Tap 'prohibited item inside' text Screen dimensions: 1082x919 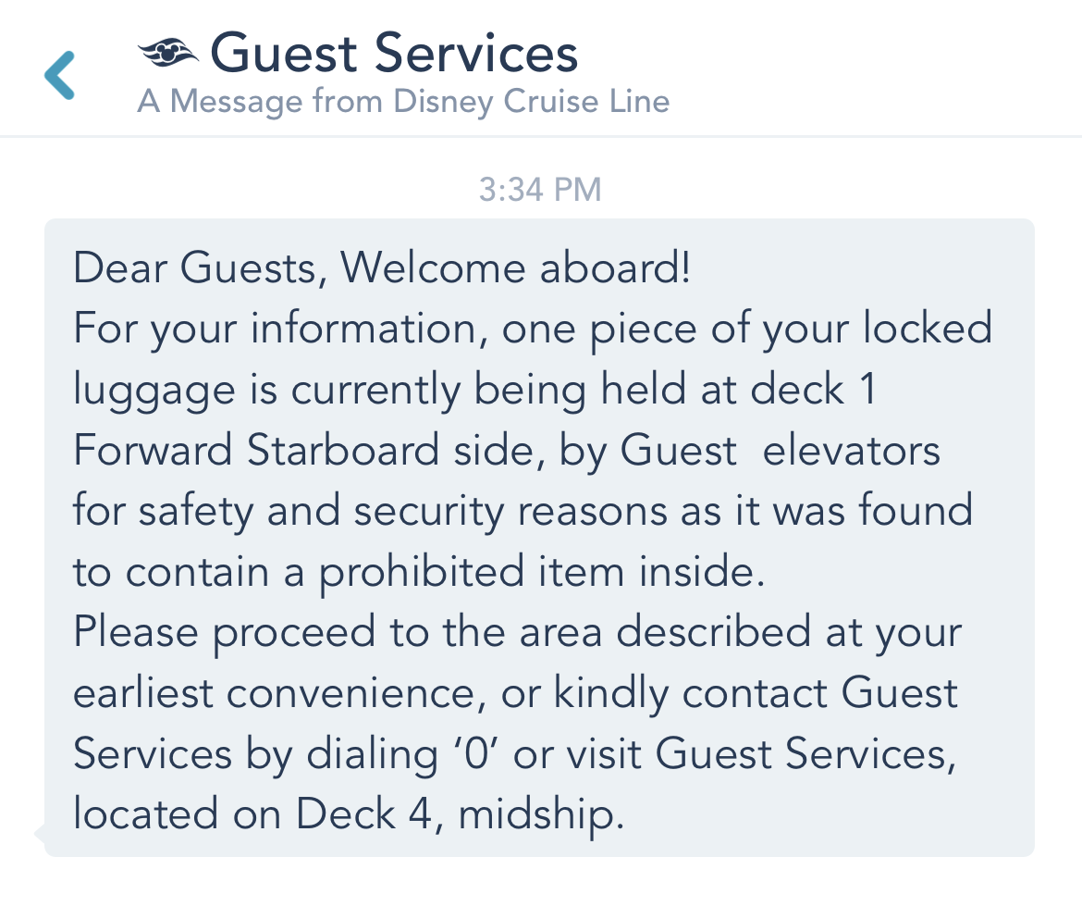coord(542,572)
